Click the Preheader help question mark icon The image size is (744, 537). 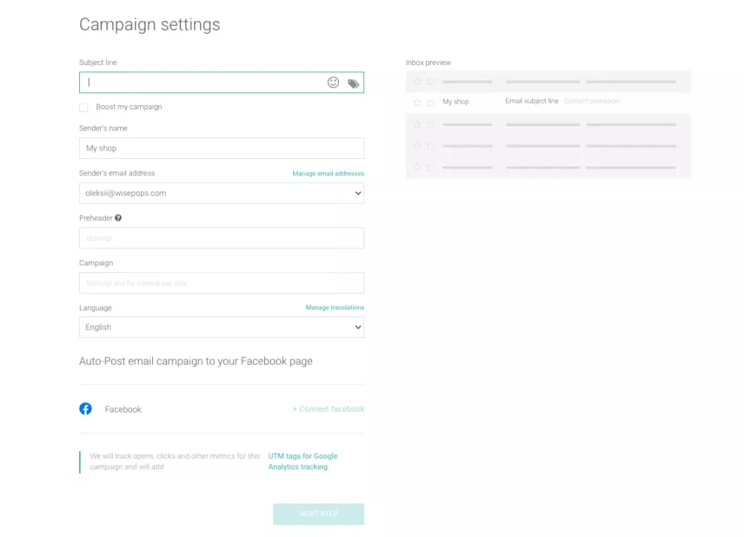click(119, 218)
